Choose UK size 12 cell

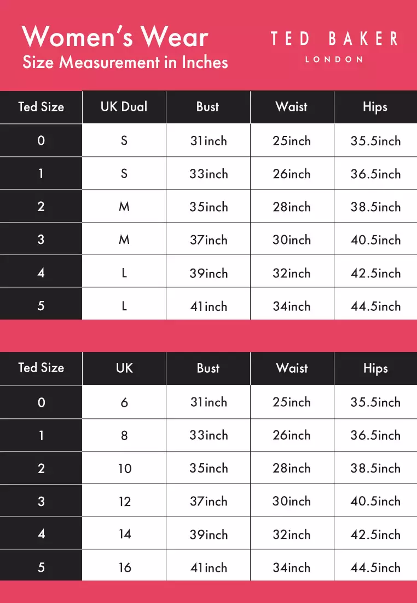[x=124, y=501]
